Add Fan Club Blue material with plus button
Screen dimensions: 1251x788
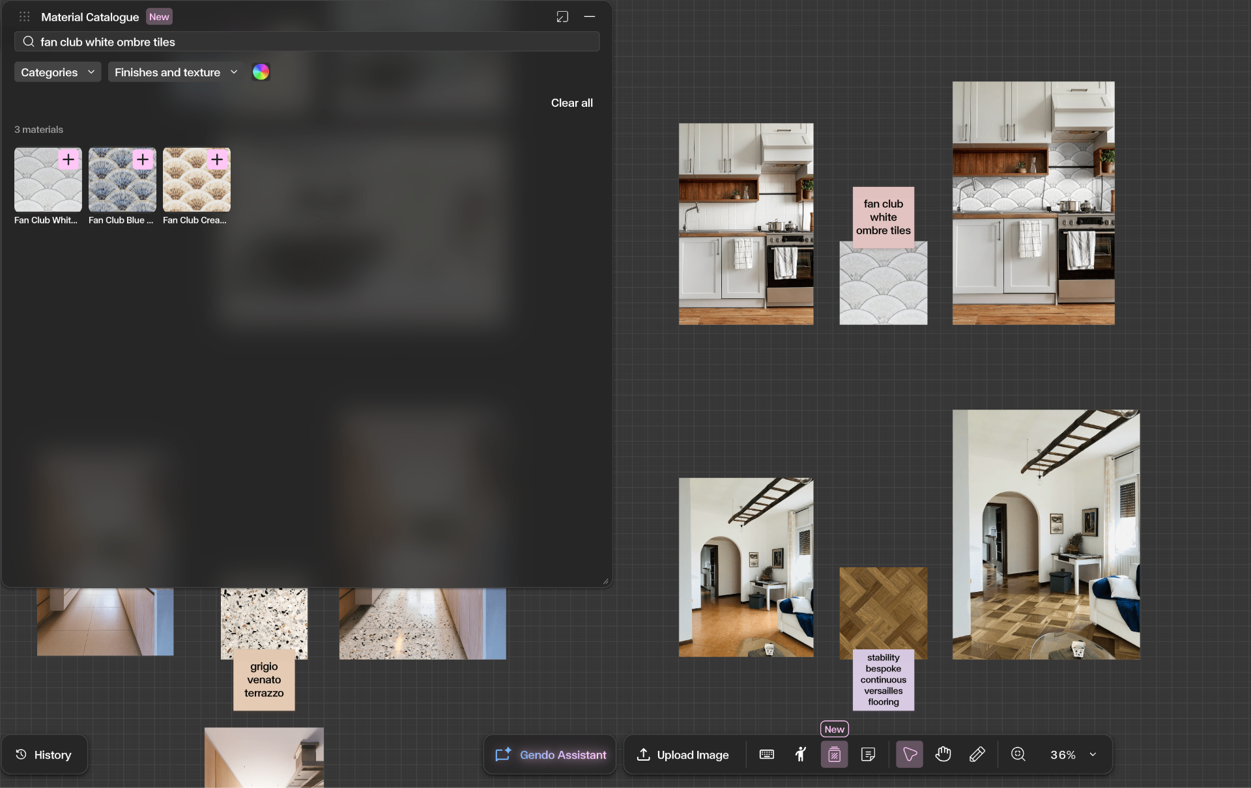(x=142, y=160)
